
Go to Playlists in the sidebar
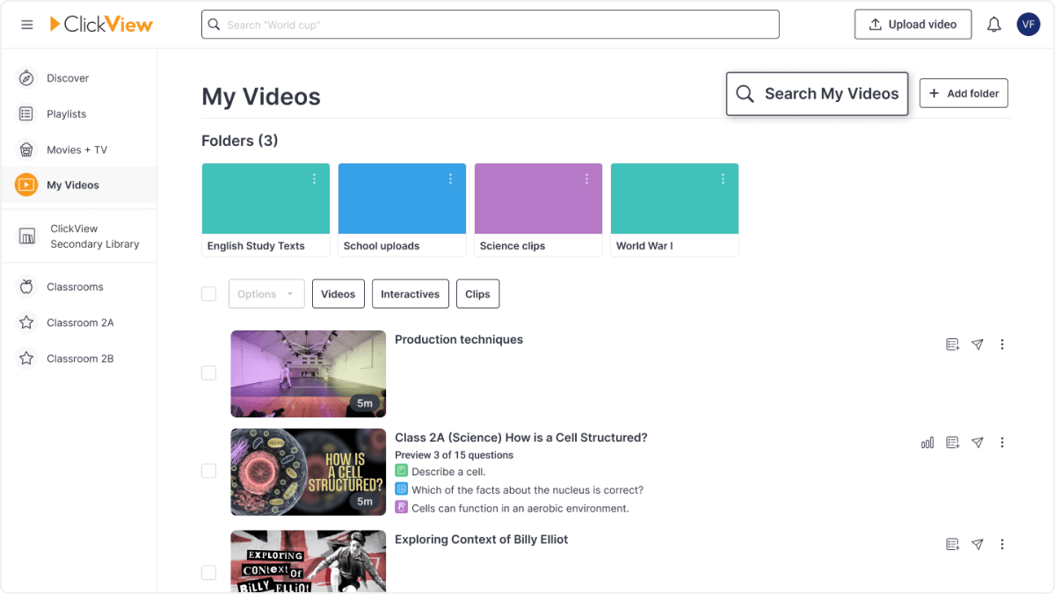[x=66, y=114]
